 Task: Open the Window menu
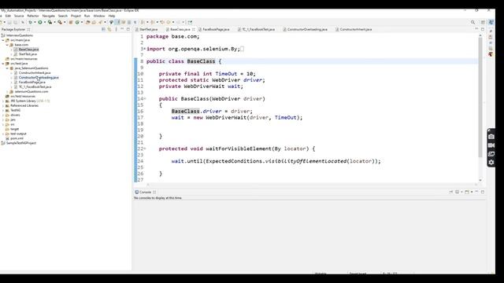(99, 16)
